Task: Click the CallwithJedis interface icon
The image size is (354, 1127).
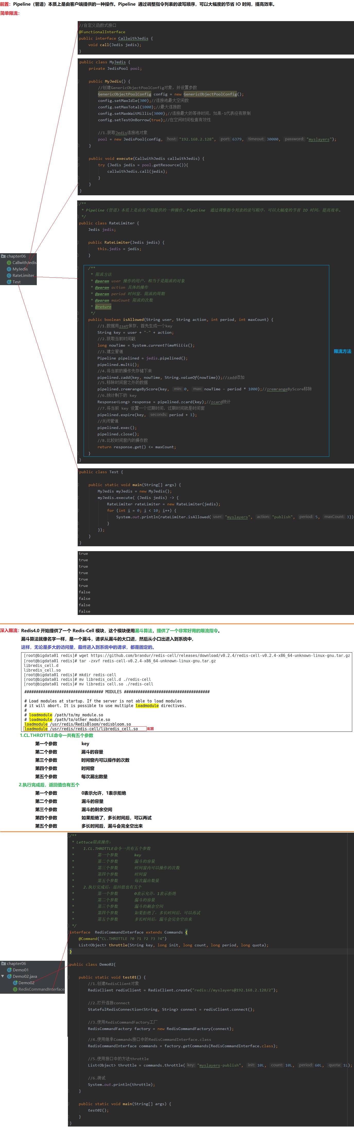Action: pos(9,262)
